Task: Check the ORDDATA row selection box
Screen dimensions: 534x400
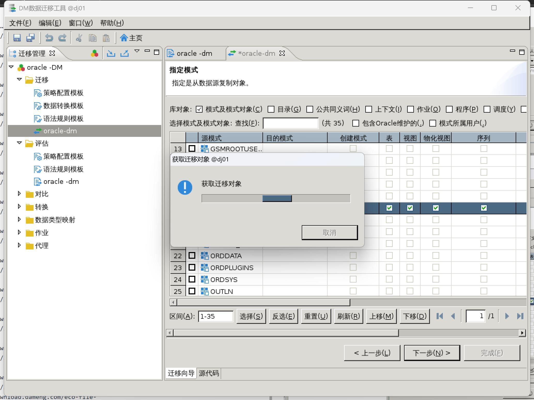Action: coord(192,256)
